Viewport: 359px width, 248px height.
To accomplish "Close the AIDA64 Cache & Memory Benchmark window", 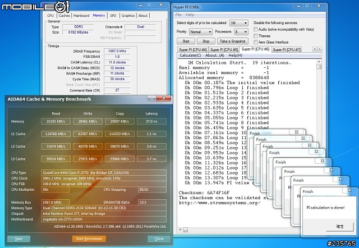I will (x=163, y=98).
